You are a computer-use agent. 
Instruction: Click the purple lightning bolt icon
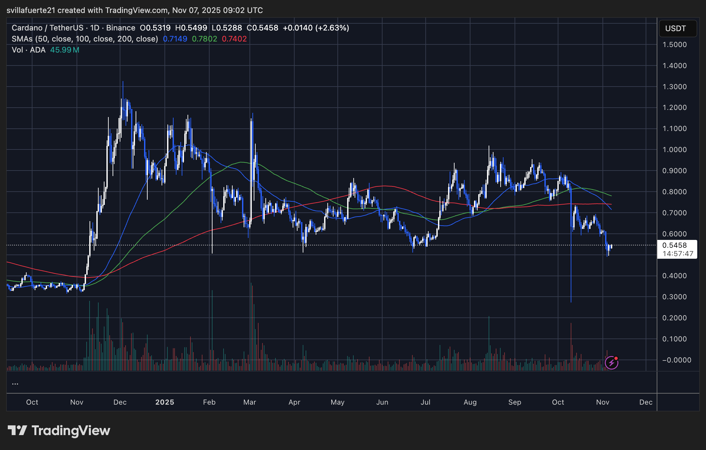tap(611, 362)
